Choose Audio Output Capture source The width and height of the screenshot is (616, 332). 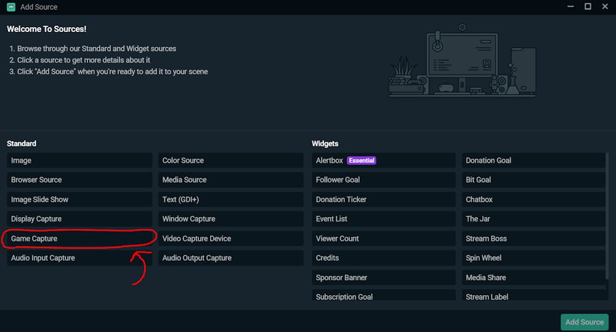pyautogui.click(x=230, y=258)
